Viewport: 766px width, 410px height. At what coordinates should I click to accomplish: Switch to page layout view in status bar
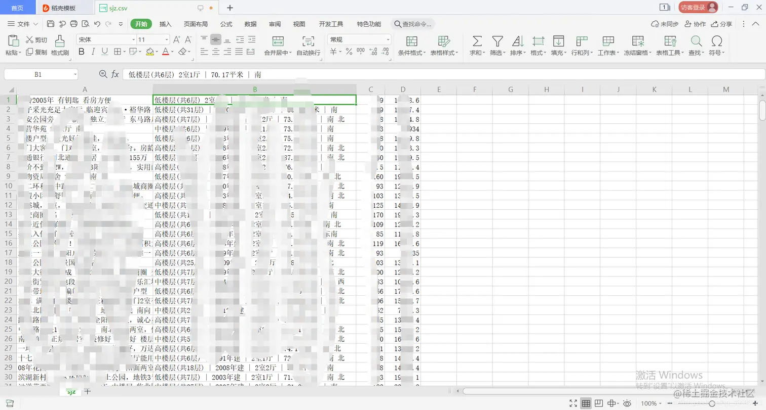(x=599, y=403)
